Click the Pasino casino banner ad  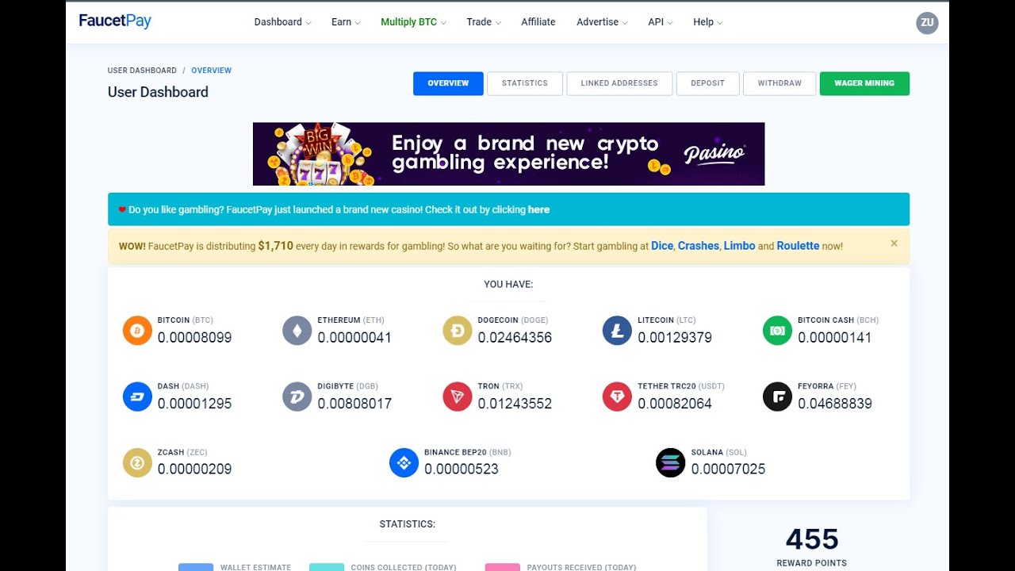[508, 154]
